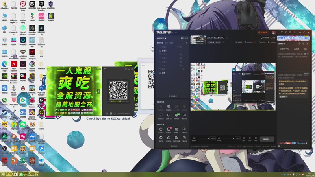Open Apex Legends desktop icon
315x177 pixels.
pos(14,65)
